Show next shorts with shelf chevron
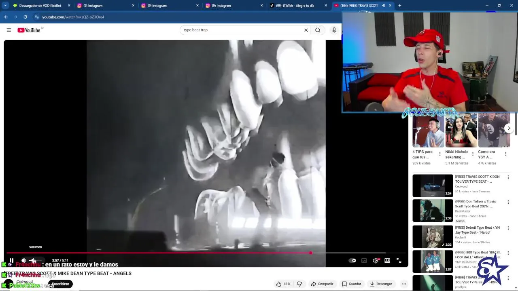 tap(509, 128)
